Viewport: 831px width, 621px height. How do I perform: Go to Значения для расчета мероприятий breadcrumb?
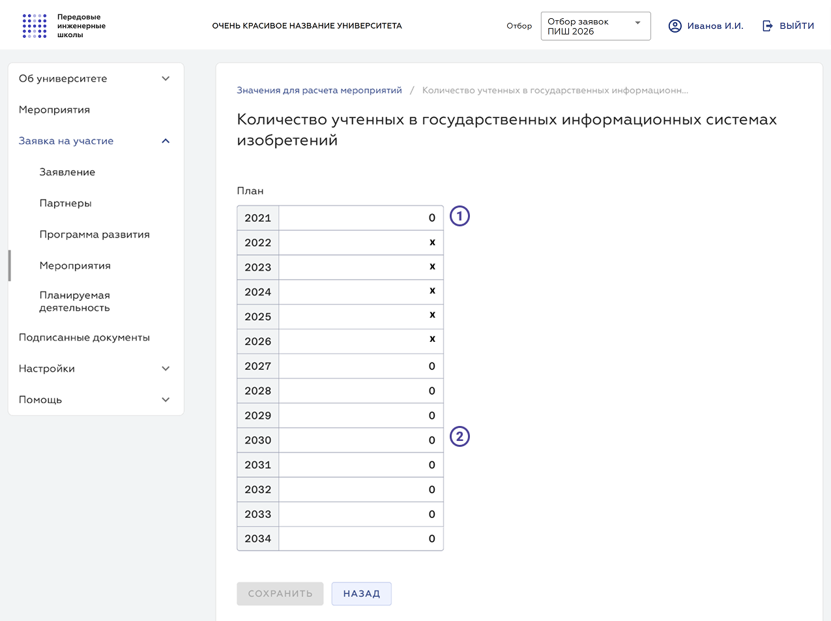click(x=319, y=90)
